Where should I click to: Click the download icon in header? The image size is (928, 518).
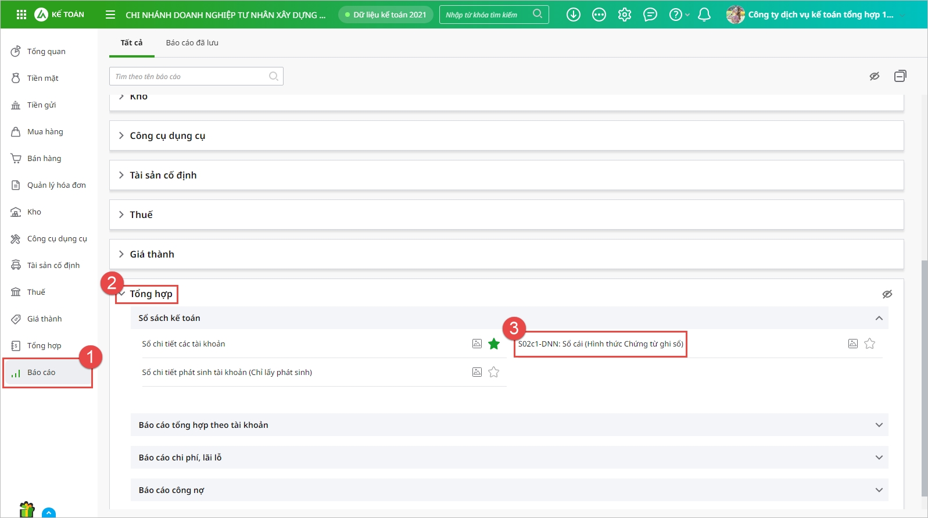(x=573, y=15)
